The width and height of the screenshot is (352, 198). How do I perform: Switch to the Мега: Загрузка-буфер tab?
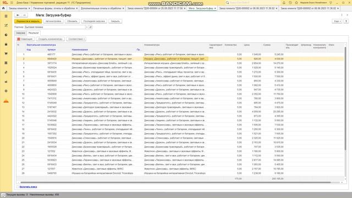201,8
